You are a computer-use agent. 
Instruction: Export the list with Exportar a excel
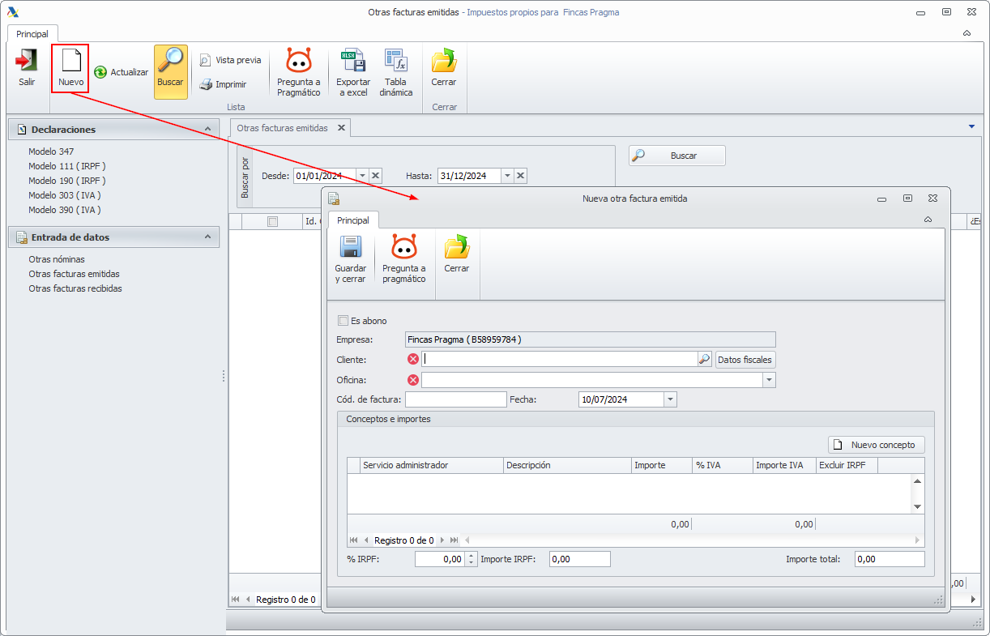coord(353,72)
